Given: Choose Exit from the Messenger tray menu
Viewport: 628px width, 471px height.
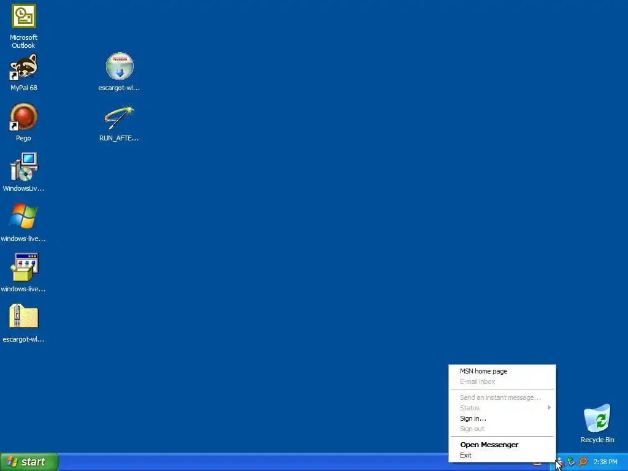Looking at the screenshot, I should [x=502, y=455].
